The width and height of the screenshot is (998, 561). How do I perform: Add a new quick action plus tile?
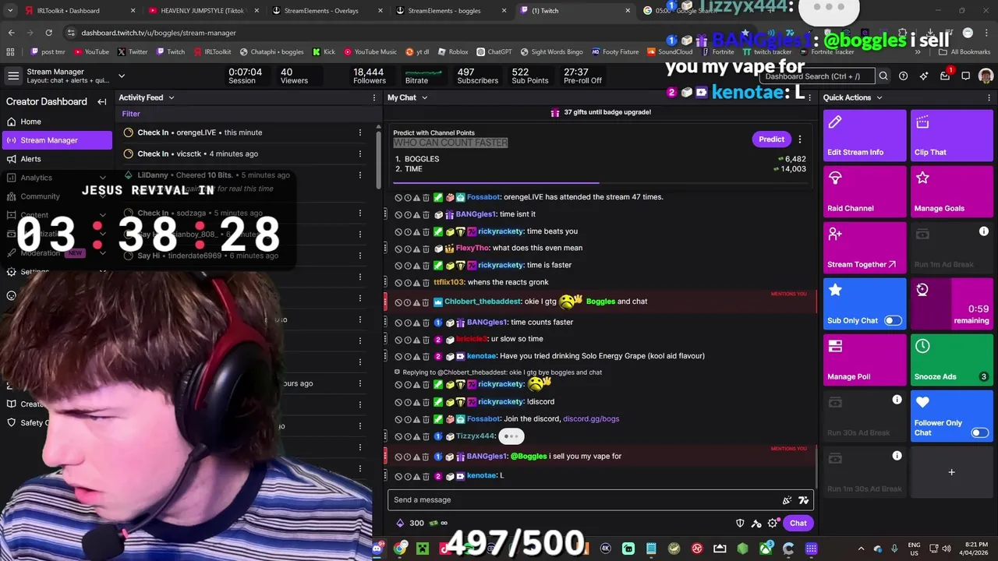pyautogui.click(x=952, y=472)
